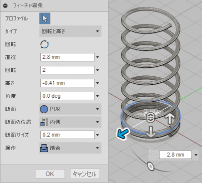Open the 断面 dropdown showing 円形
The height and width of the screenshot is (183, 202).
click(x=70, y=109)
